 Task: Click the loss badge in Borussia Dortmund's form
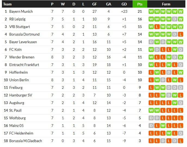pos(181,34)
